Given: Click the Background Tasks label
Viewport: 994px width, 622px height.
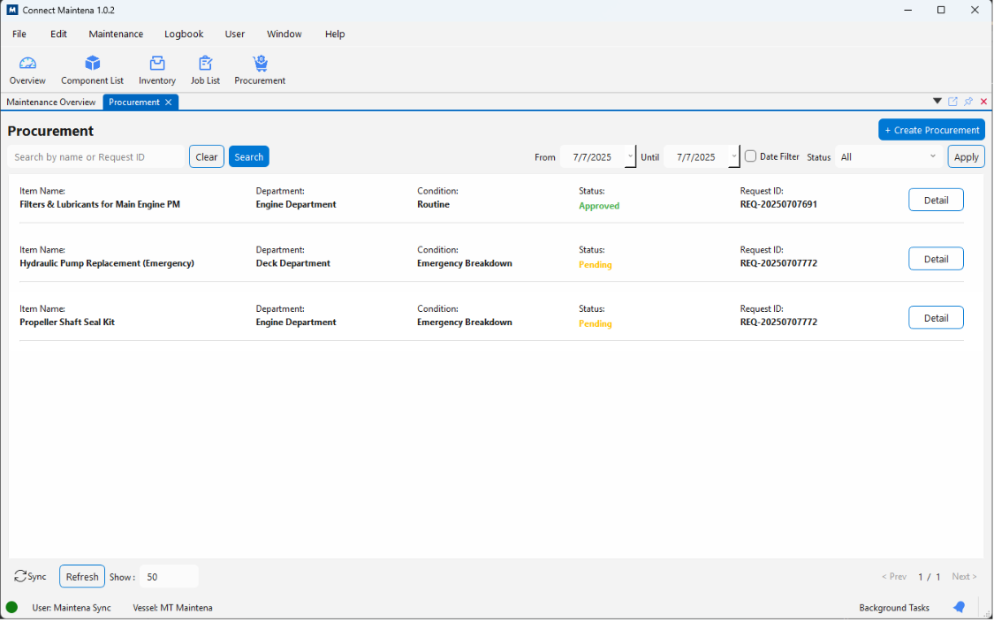Looking at the screenshot, I should pos(894,607).
